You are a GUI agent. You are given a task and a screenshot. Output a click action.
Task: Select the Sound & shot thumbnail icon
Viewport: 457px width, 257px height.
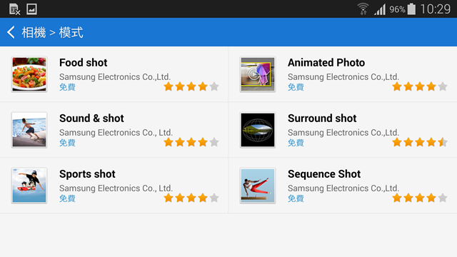pyautogui.click(x=29, y=130)
